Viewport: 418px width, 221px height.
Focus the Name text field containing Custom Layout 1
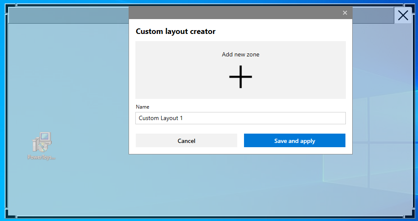241,118
